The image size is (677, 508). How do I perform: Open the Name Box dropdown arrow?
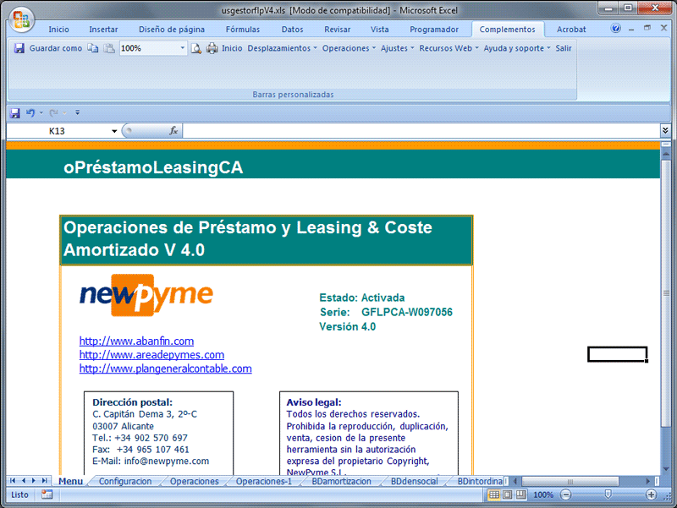114,131
